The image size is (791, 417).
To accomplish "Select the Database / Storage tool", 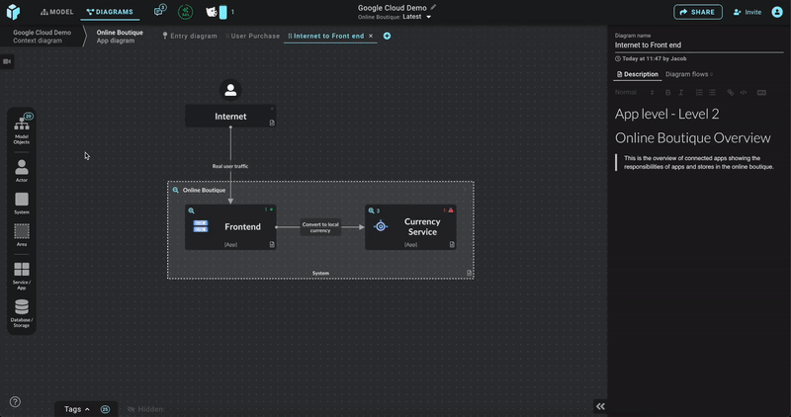I will click(x=21, y=313).
